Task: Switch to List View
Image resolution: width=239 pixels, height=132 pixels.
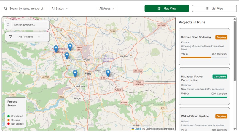Action: (214, 8)
